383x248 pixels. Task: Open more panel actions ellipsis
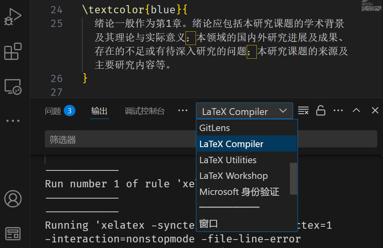tap(338, 111)
